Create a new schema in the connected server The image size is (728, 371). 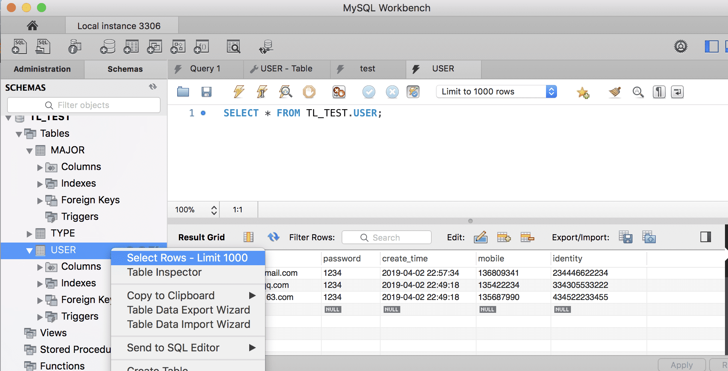(x=107, y=46)
